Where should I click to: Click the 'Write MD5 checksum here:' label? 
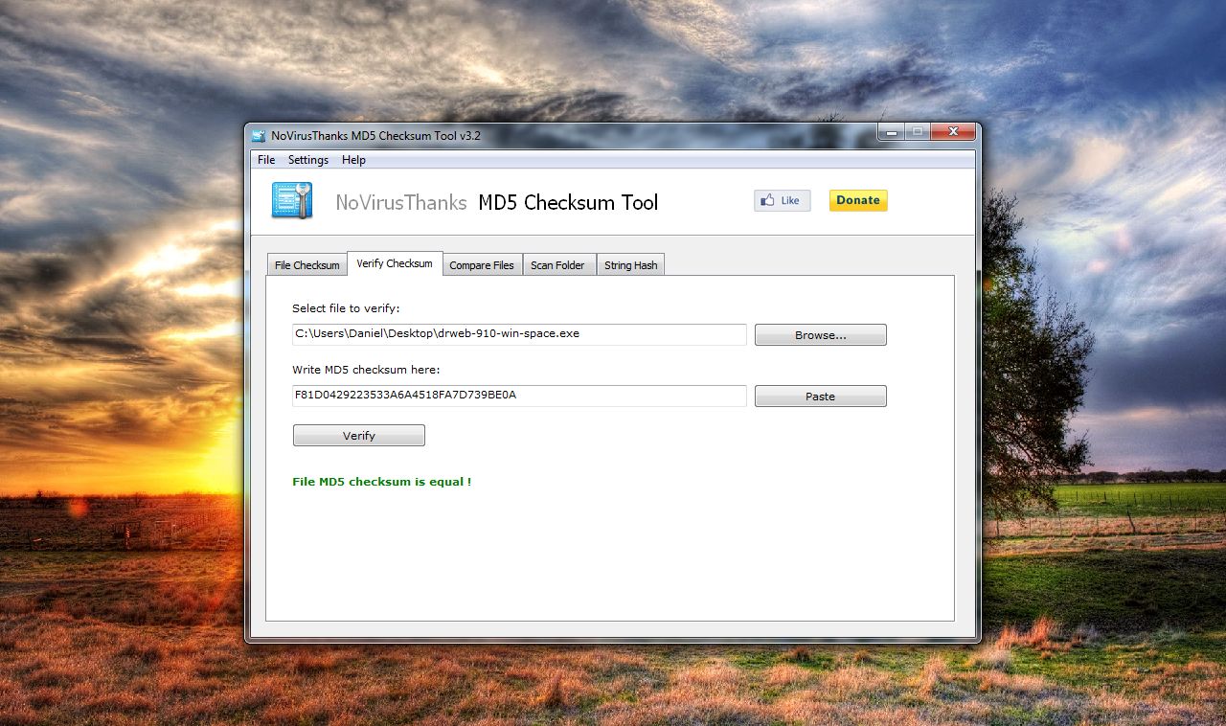[366, 370]
